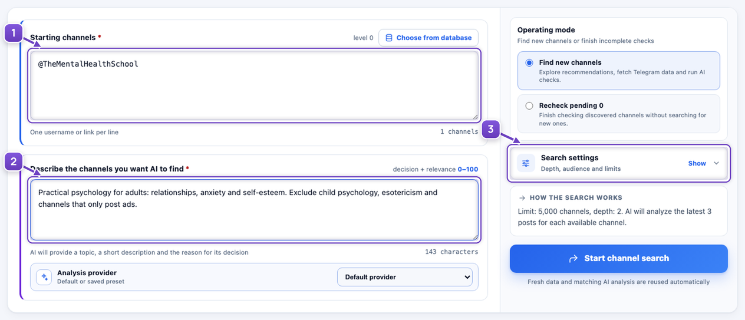Focus the channel description text area
745x320 pixels.
[x=255, y=210]
